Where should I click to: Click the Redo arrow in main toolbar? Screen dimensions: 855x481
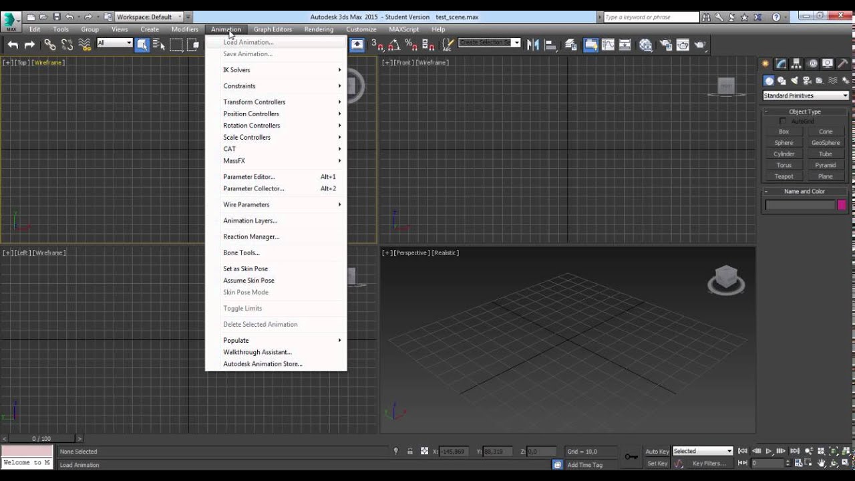pos(29,45)
